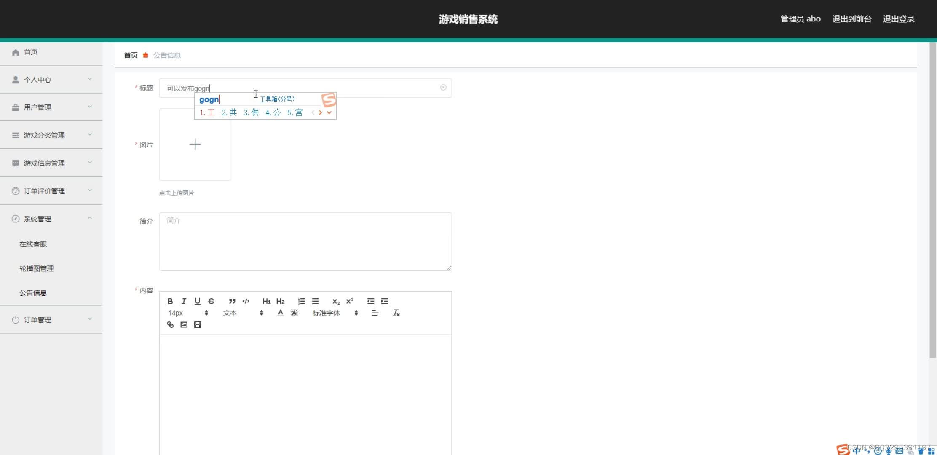
Task: Click the page vertical scrollbar
Action: pos(932,200)
